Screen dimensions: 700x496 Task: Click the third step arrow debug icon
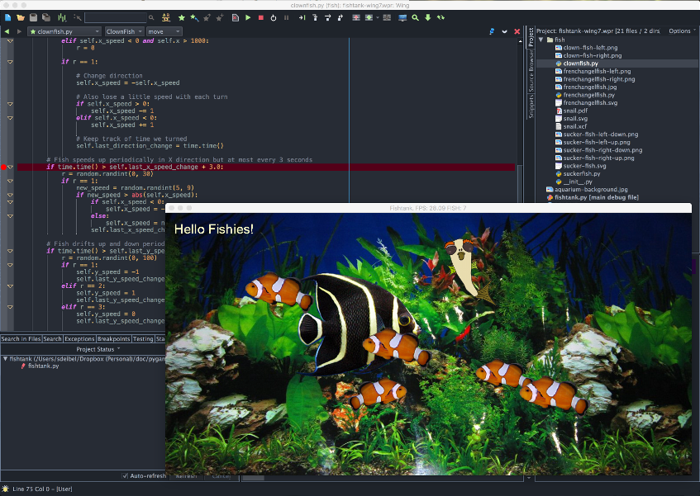click(327, 18)
